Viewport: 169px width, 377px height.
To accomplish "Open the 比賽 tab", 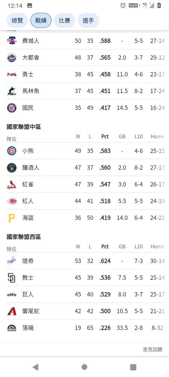I will (65, 20).
